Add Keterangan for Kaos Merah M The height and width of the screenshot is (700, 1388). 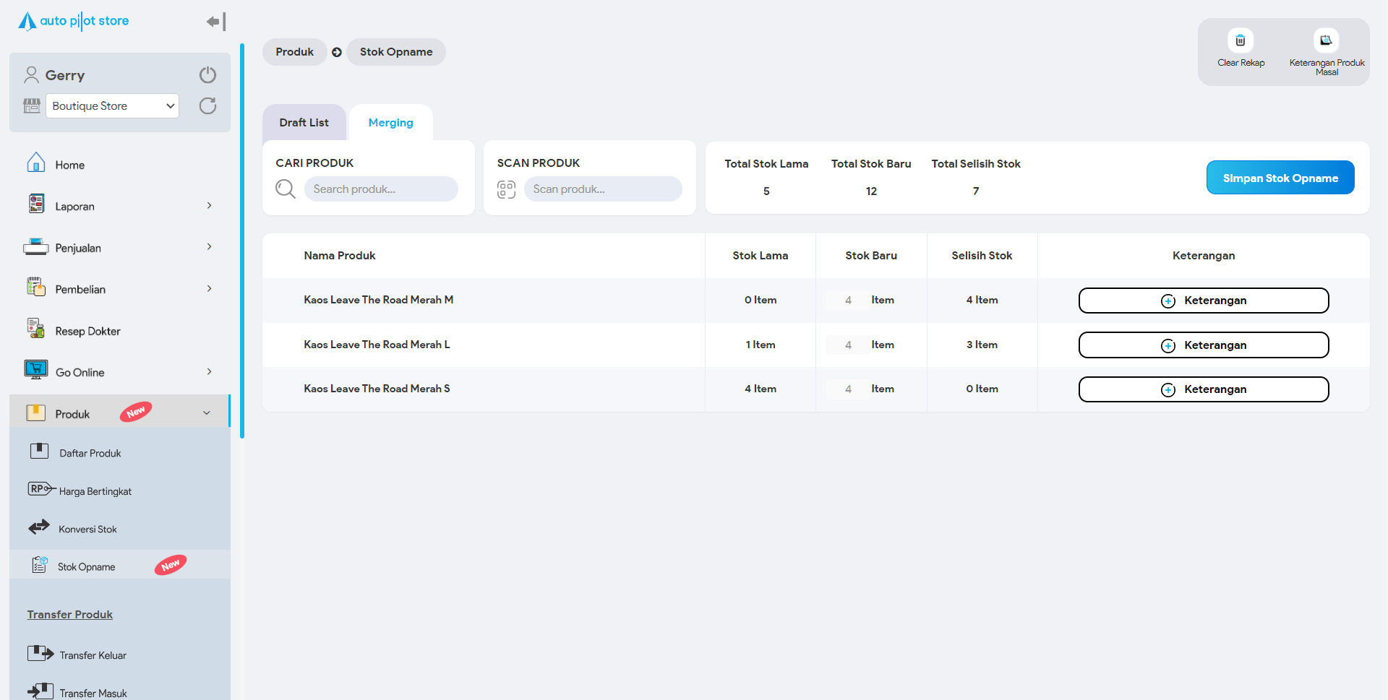1203,301
